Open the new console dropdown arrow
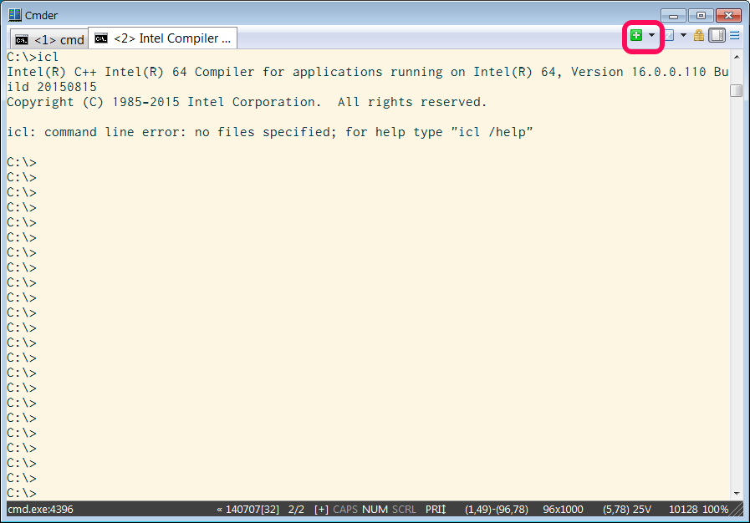Image resolution: width=750 pixels, height=523 pixels. [x=651, y=35]
